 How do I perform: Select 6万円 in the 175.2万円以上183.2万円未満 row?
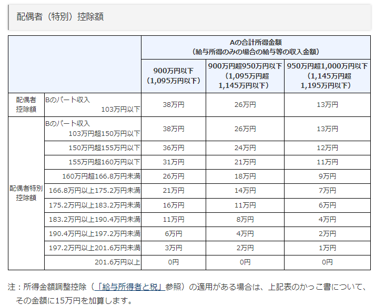coord(327,205)
